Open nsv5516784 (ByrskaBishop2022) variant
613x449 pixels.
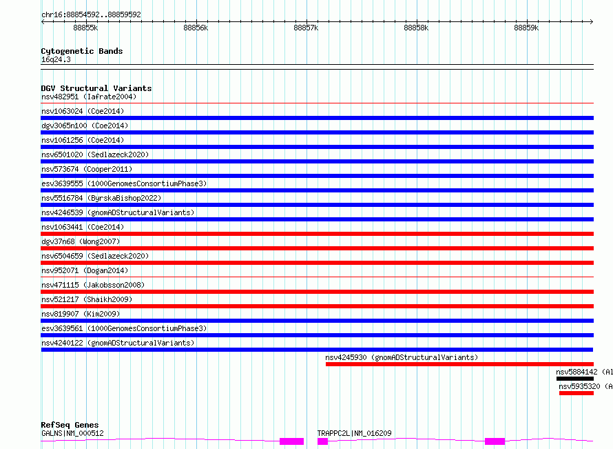pyautogui.click(x=101, y=198)
